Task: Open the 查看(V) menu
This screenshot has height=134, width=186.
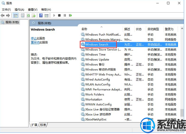Action: coord(33,10)
